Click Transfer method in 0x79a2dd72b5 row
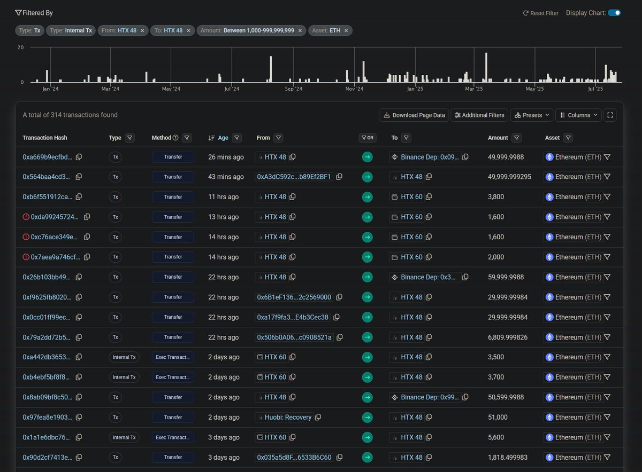Screen dimensions: 642x472 (x=173, y=337)
